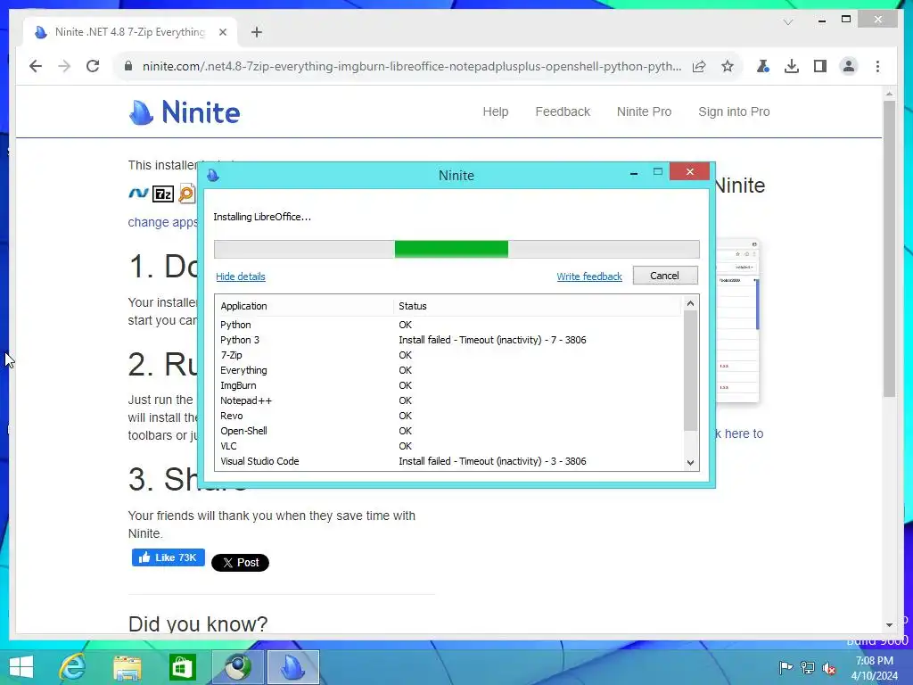Click the muted volume tray icon

829,667
